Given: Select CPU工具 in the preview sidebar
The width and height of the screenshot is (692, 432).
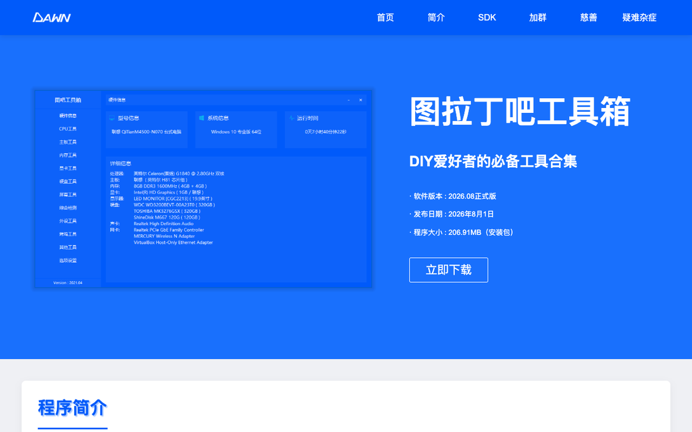Looking at the screenshot, I should [x=68, y=129].
